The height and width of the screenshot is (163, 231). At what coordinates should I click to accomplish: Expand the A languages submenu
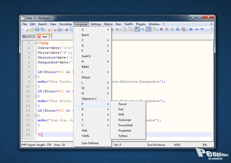tap(93, 30)
